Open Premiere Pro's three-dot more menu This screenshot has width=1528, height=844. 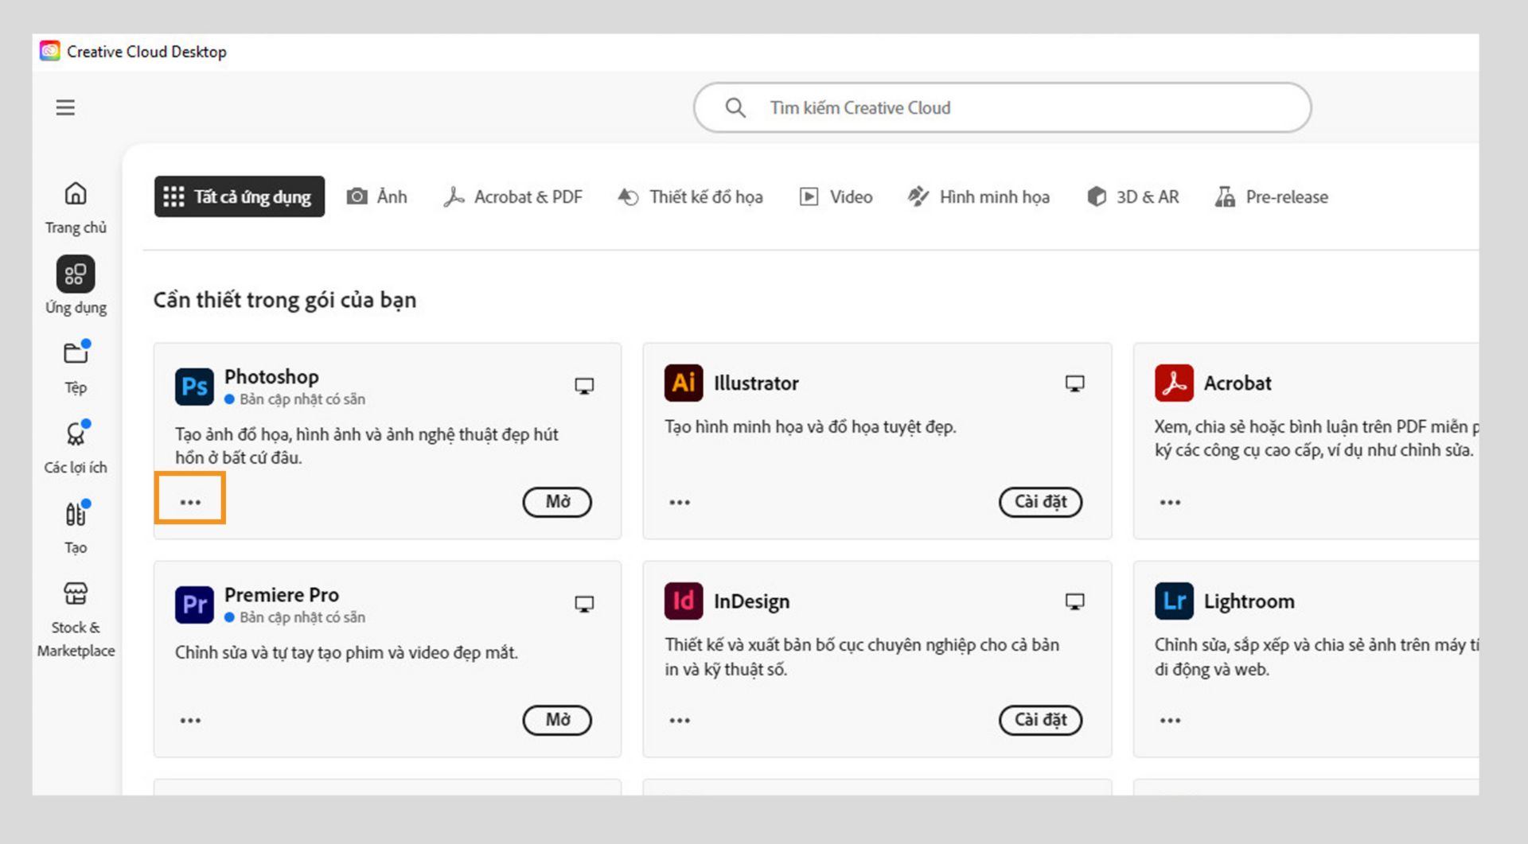click(x=190, y=721)
